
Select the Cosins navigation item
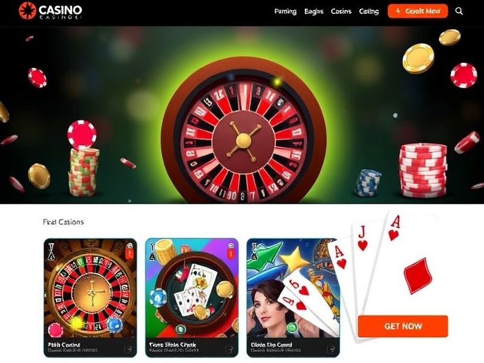[341, 11]
